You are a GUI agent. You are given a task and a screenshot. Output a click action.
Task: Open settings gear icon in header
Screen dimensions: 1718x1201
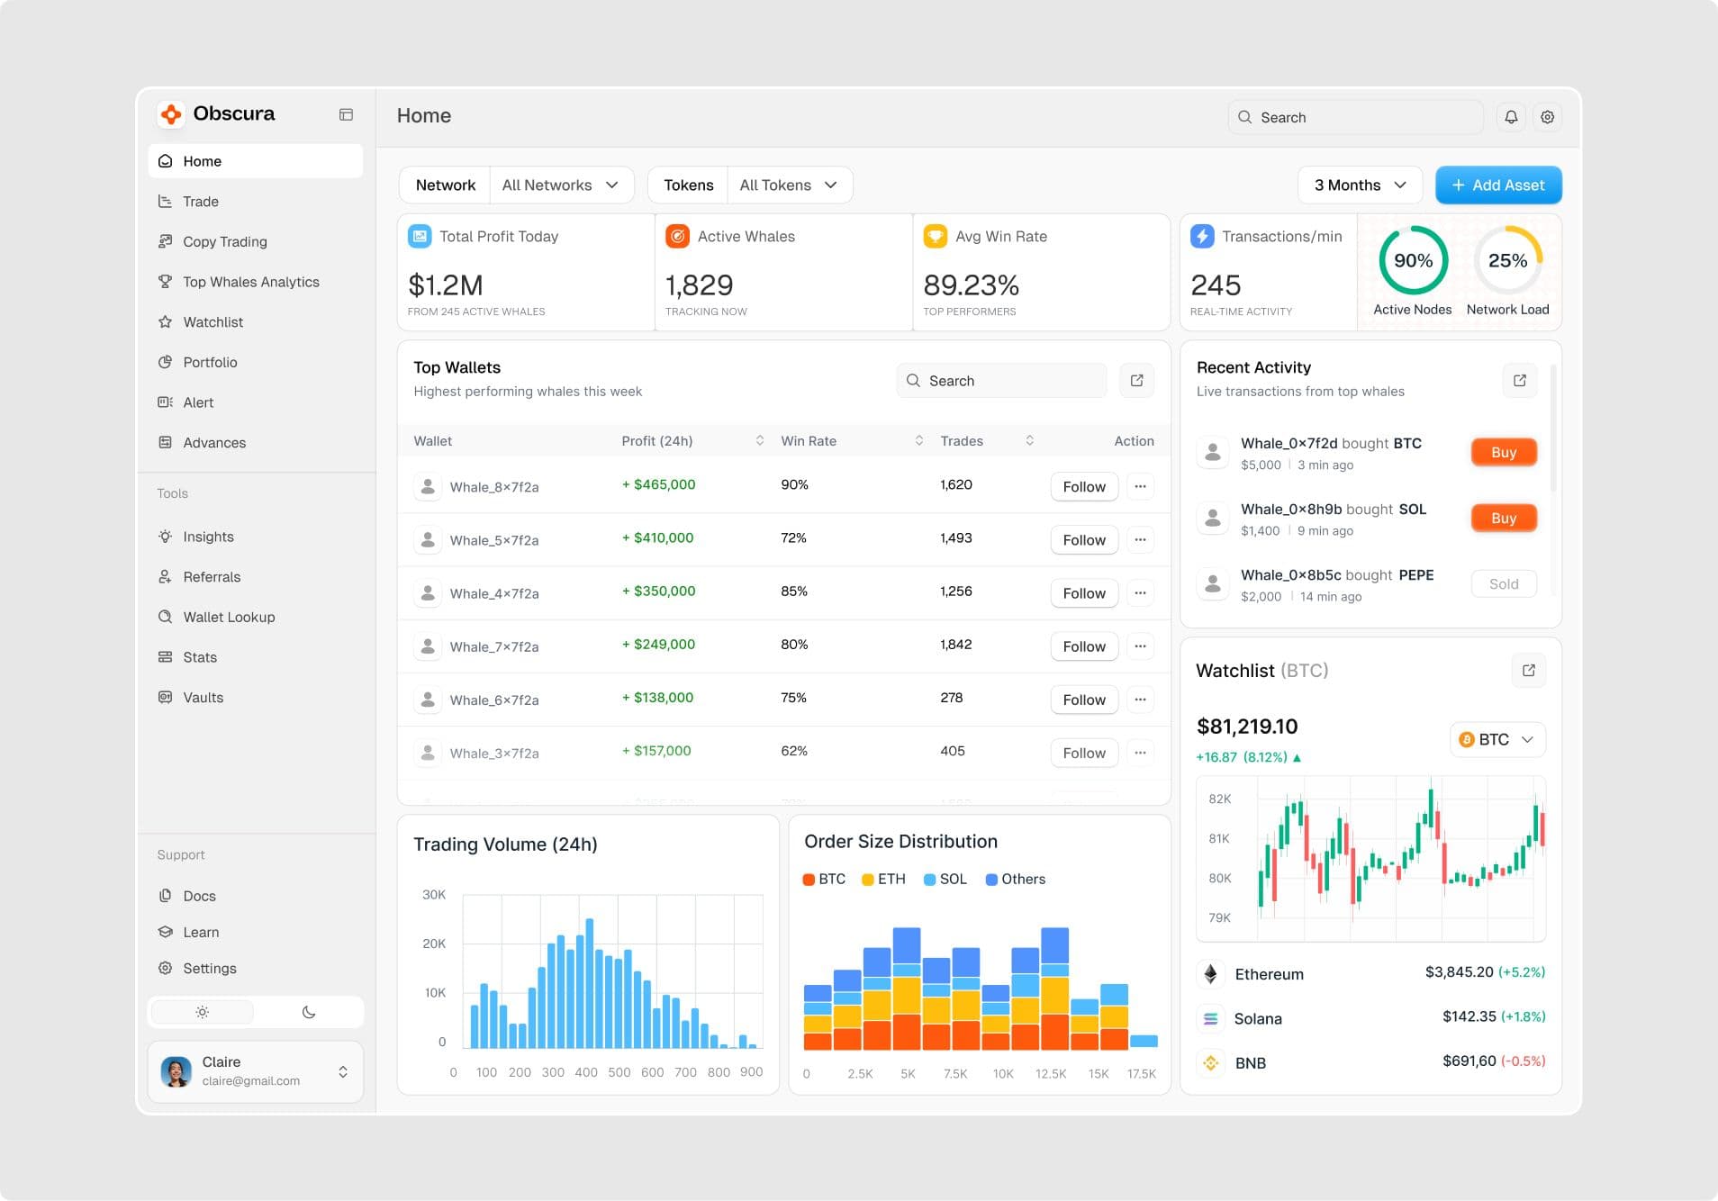coord(1547,117)
